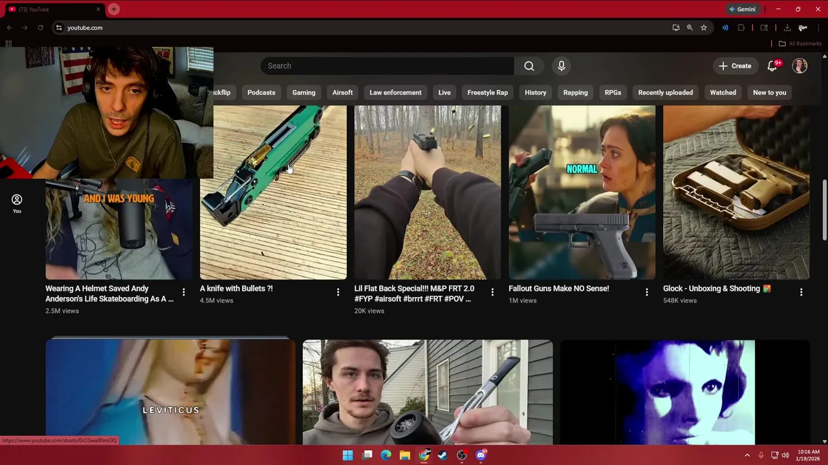This screenshot has height=465, width=828.
Task: Open the Fallout NORMAL short thumbnail
Action: 582,192
